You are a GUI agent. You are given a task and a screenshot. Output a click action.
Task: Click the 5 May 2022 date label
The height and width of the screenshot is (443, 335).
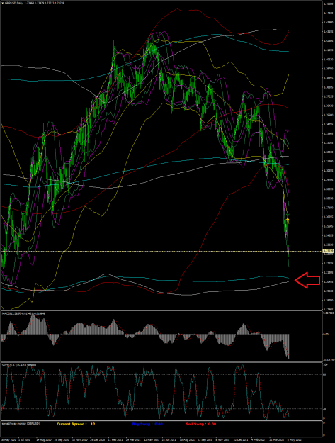point(294,440)
